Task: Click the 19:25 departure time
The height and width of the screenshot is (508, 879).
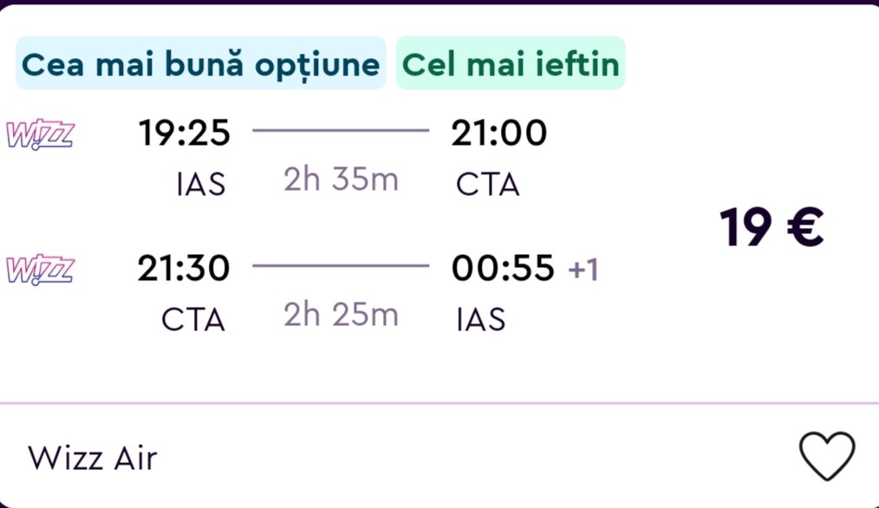Action: (184, 134)
